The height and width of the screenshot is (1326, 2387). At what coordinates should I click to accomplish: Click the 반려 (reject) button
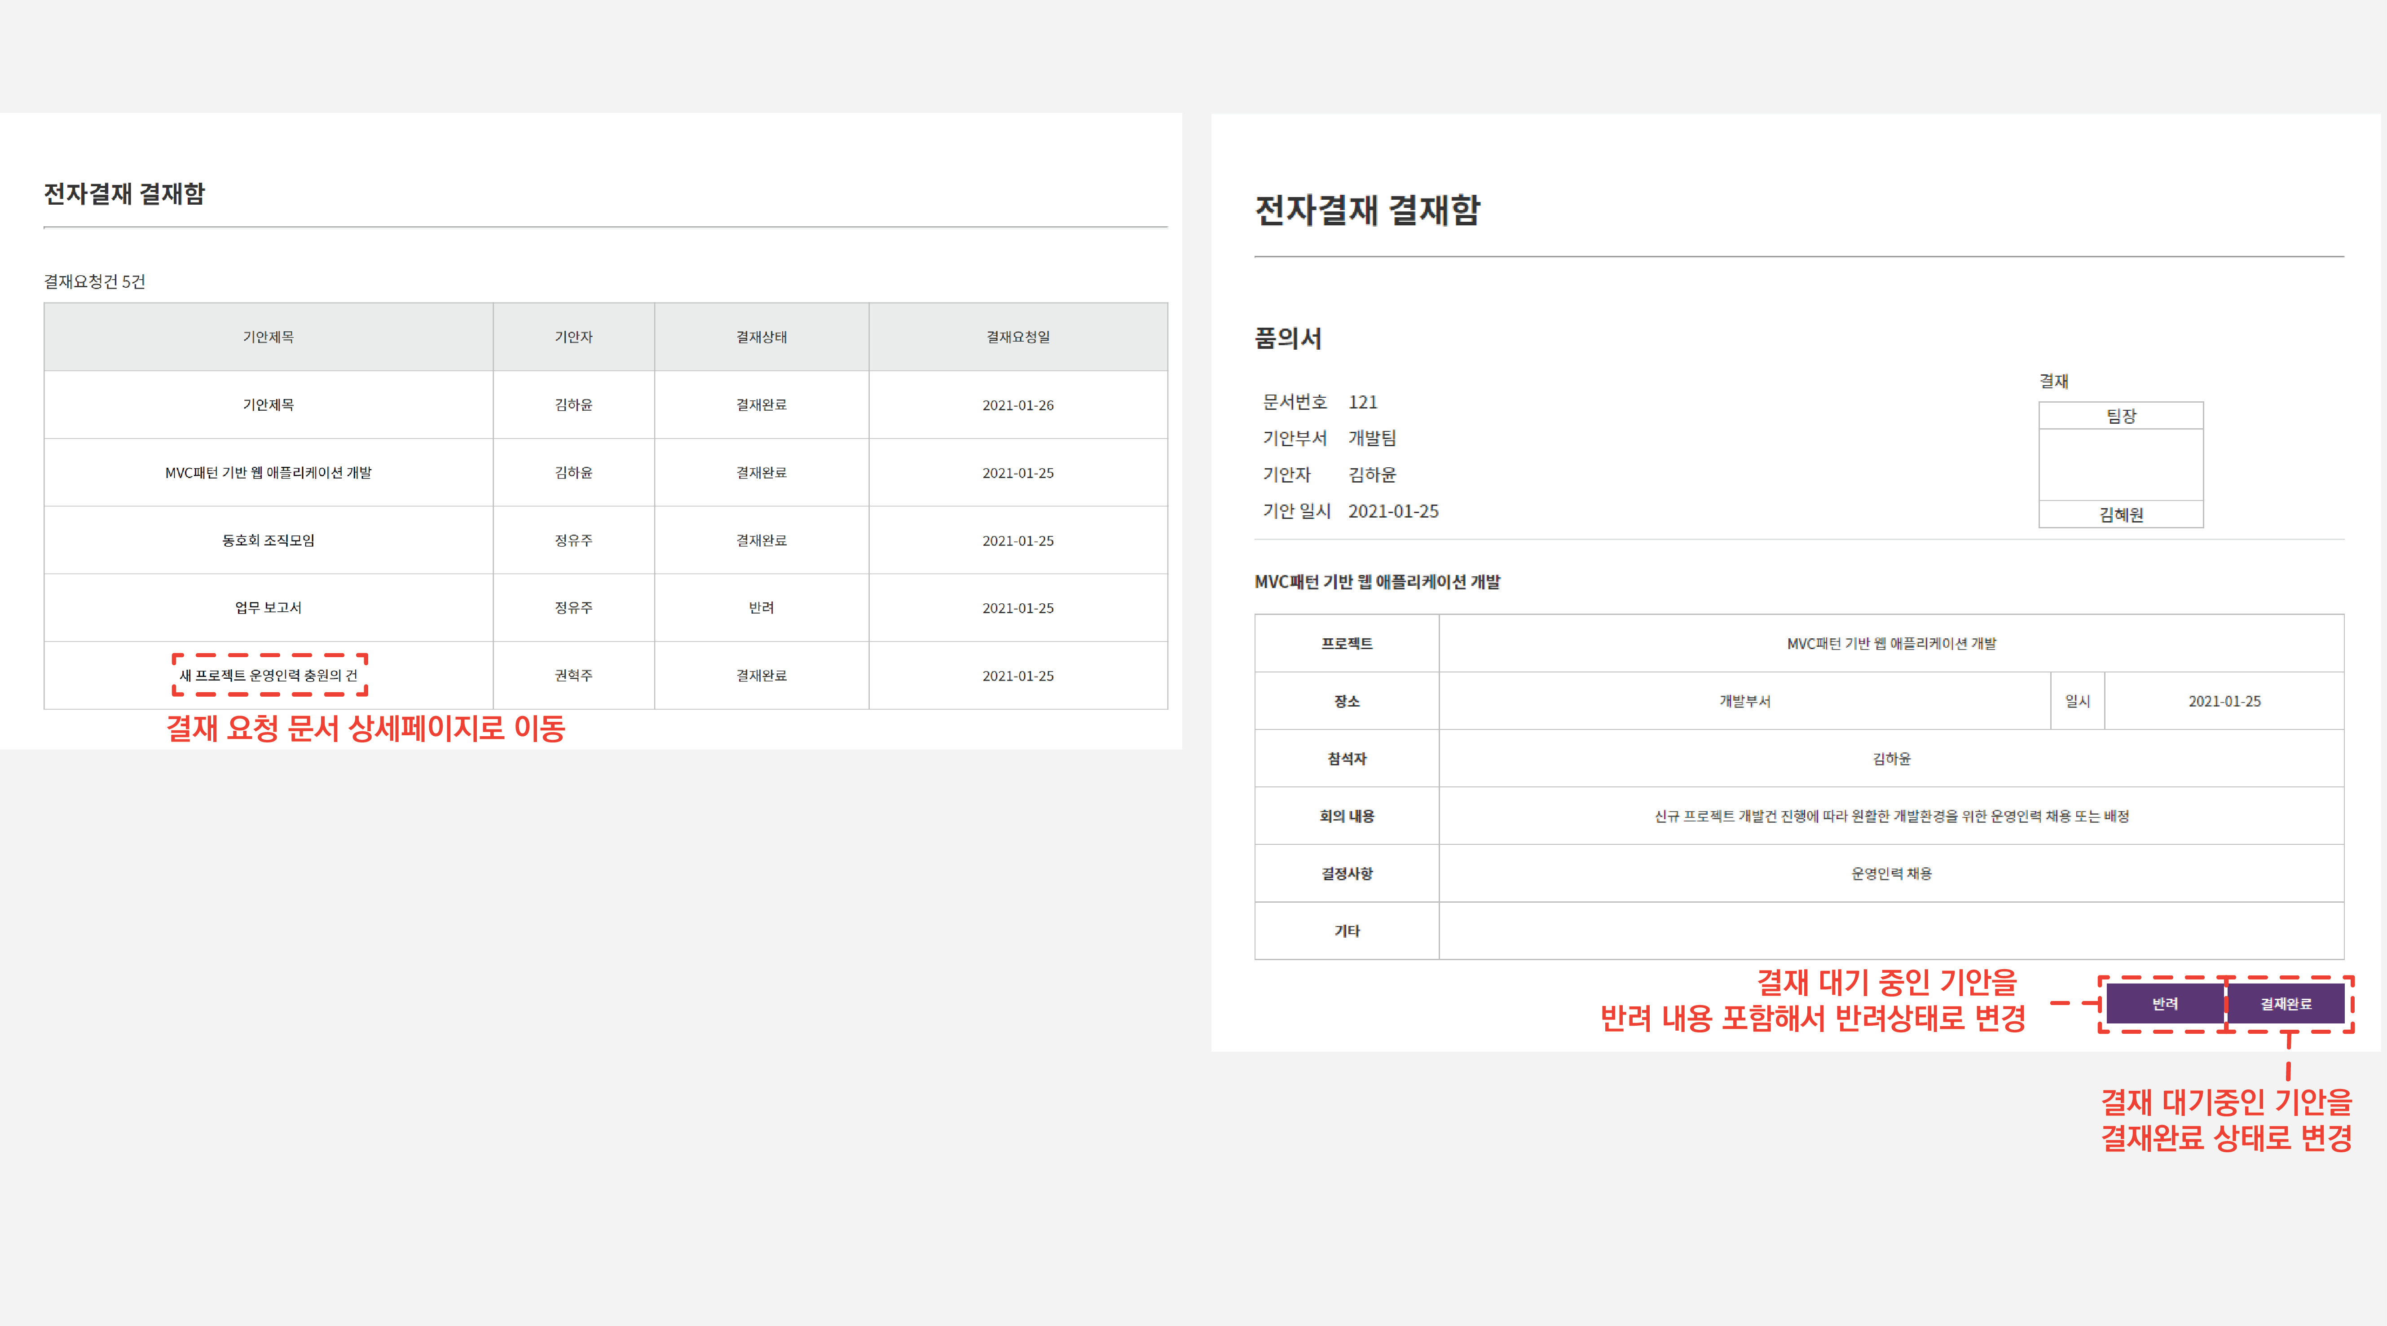coord(2165,1004)
